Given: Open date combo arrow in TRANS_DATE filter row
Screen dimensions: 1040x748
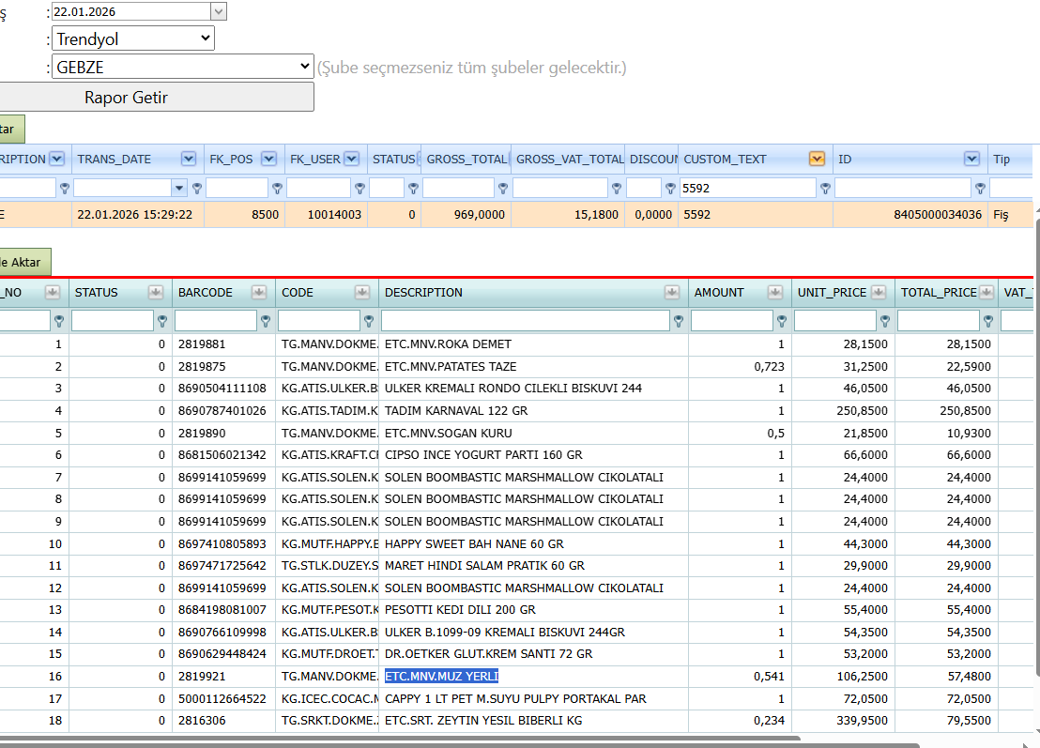Looking at the screenshot, I should [179, 189].
